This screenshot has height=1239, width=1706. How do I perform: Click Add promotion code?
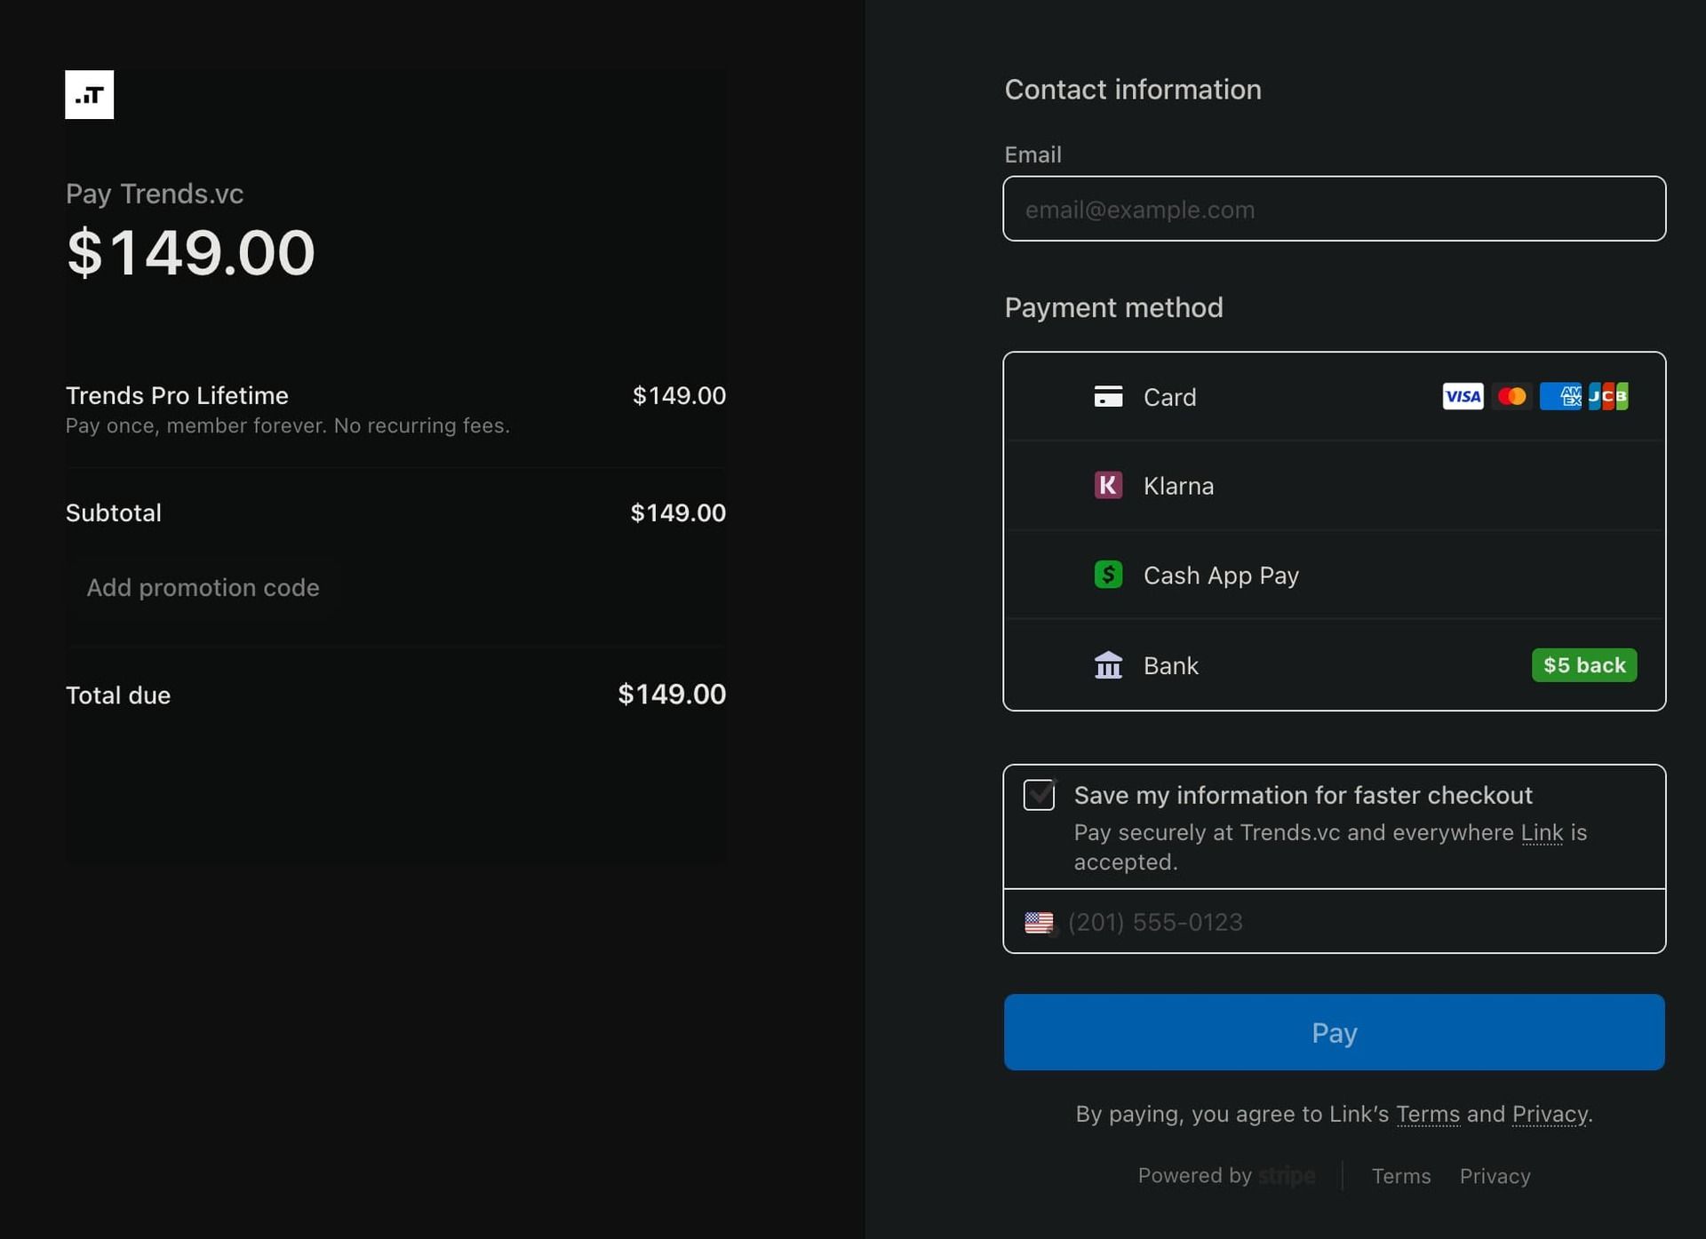click(x=203, y=588)
